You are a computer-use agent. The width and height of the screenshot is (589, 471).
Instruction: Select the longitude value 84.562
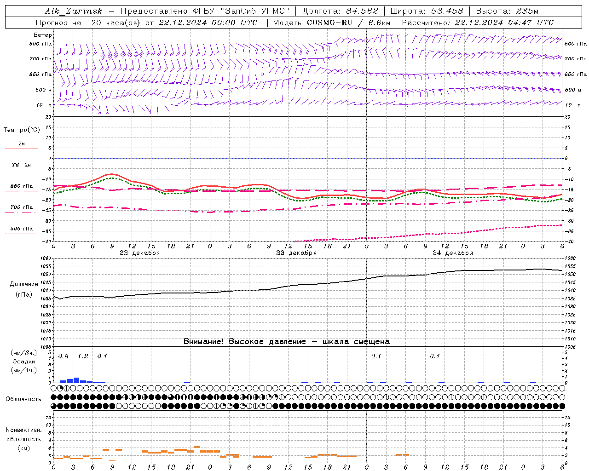(362, 11)
